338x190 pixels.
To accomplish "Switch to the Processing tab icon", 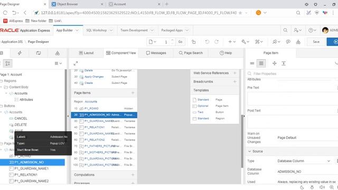I will point(39,53).
